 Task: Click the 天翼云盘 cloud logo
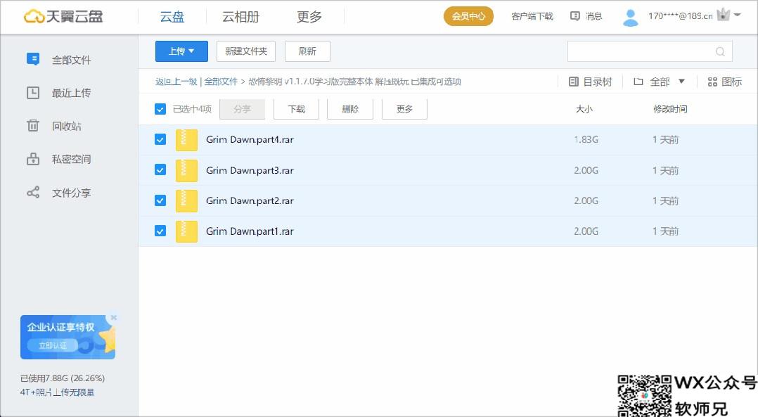coord(63,16)
